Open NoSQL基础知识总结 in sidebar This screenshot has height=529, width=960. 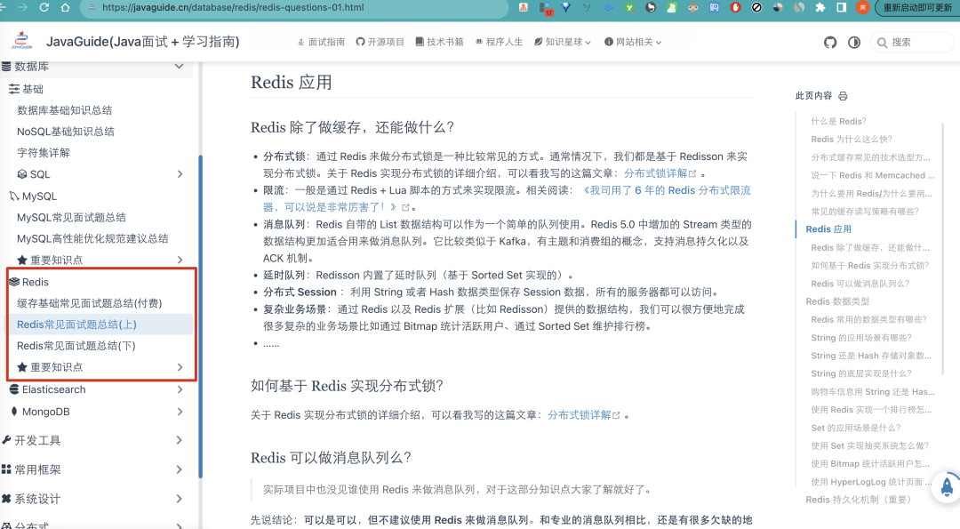point(66,132)
